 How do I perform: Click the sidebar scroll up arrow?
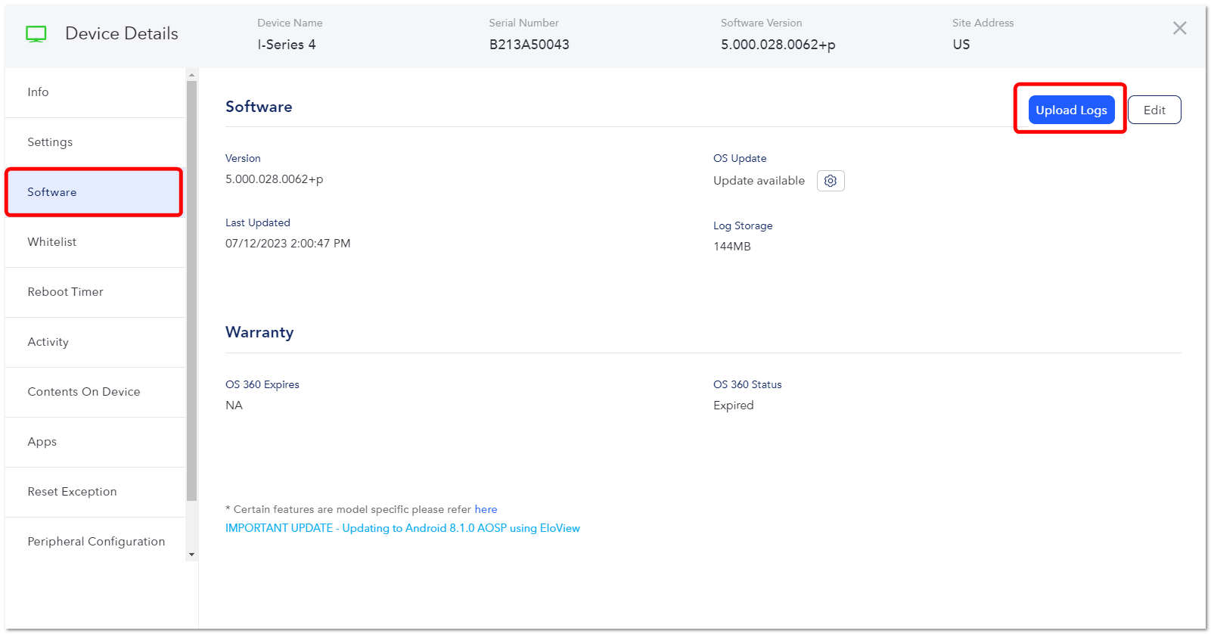191,74
